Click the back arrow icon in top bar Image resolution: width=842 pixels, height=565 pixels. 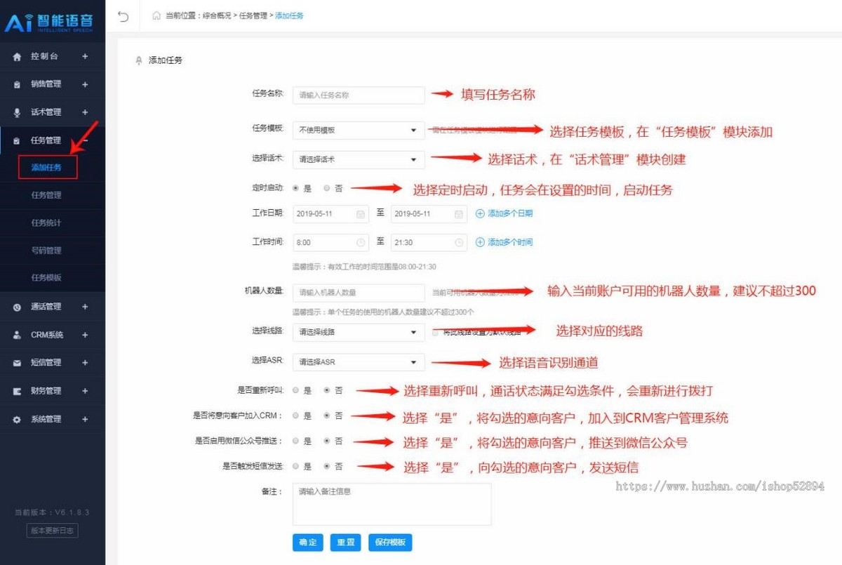tap(123, 15)
